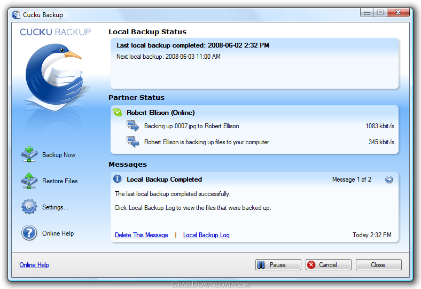Select the Backup Now label

(59, 155)
